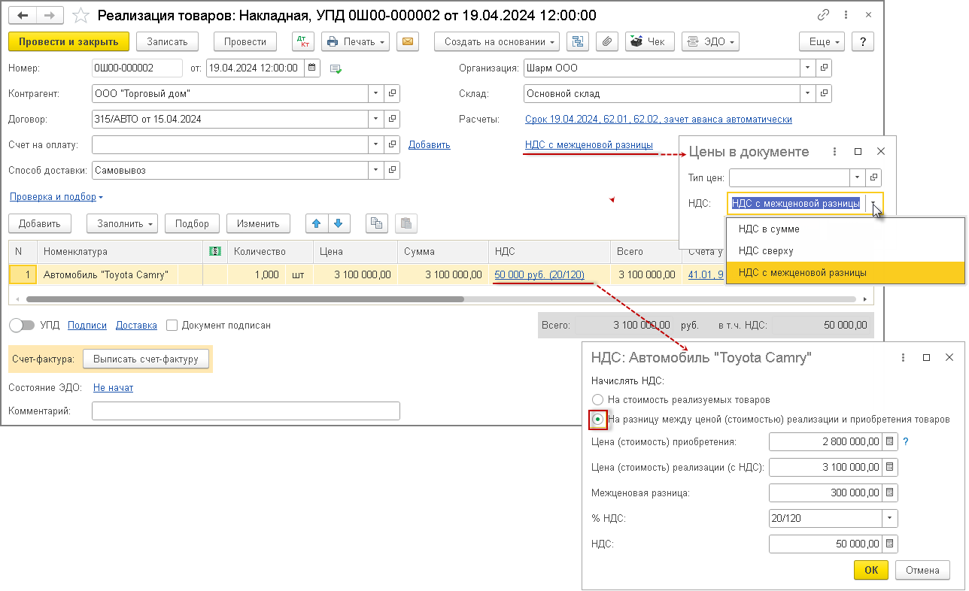Open the 50 000 руб. (20/120) НДС link
The image size is (969, 591).
(539, 274)
